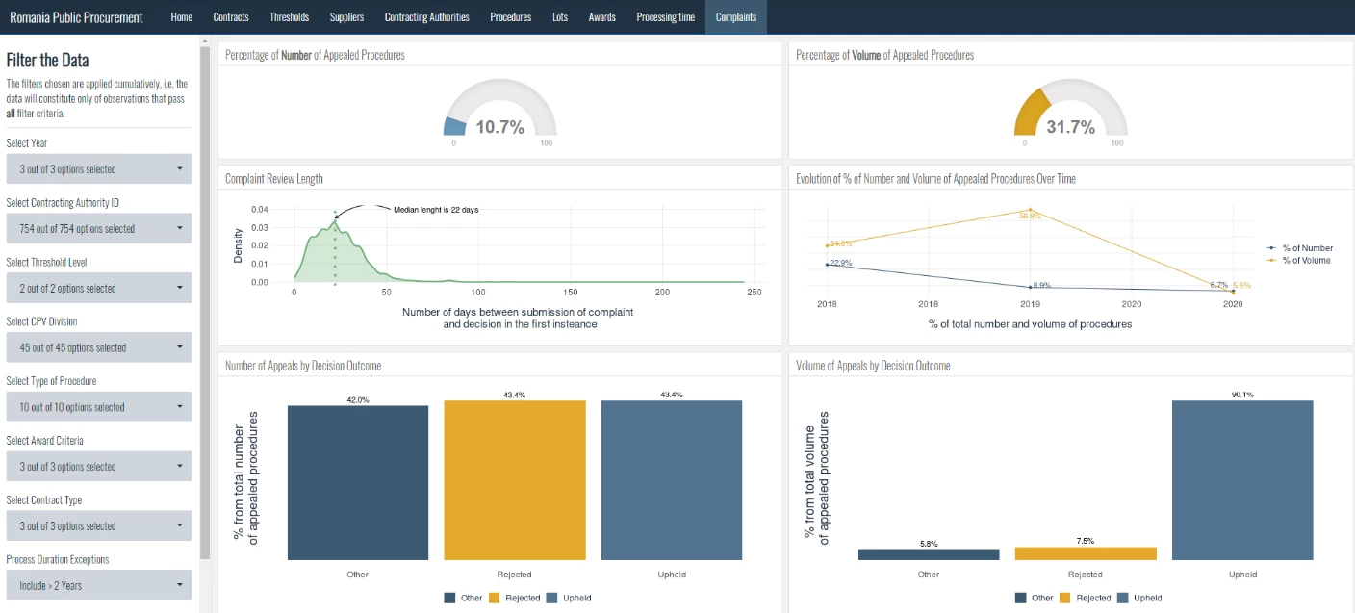The width and height of the screenshot is (1355, 613).
Task: Click the Romania Public Procurement title
Action: click(76, 17)
